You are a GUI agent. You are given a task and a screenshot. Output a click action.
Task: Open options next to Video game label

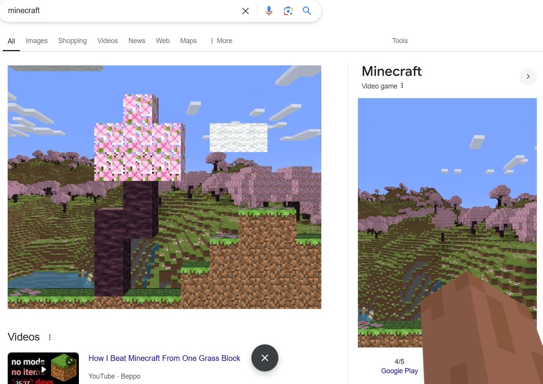[402, 86]
